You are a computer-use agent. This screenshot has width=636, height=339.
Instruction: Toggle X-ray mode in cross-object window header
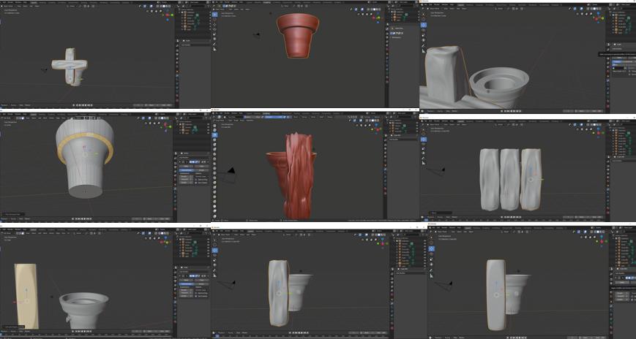pos(156,6)
